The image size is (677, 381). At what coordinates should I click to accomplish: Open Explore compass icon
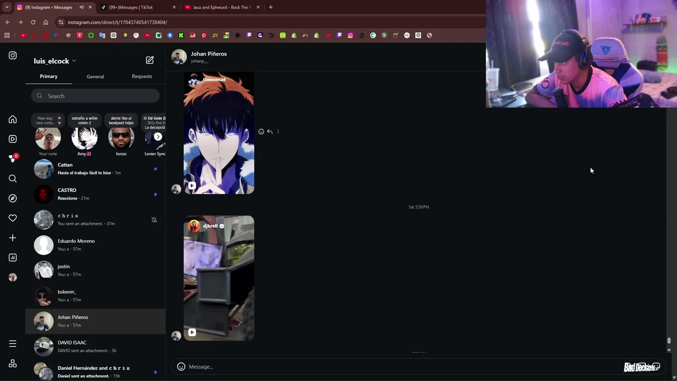[13, 198]
